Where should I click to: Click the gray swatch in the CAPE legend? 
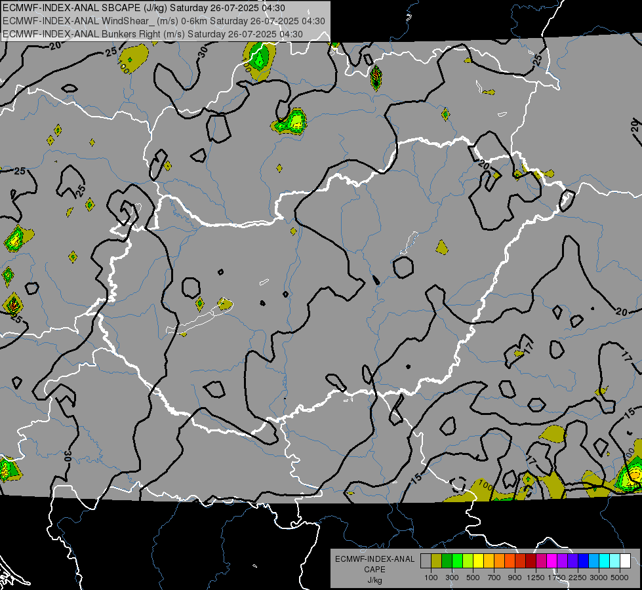(x=426, y=561)
